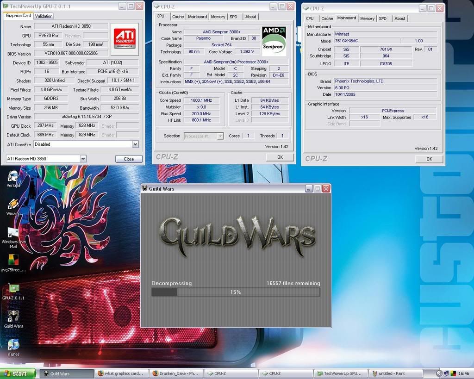Click the Core Speed value 1800.1 MHz

tap(201, 100)
